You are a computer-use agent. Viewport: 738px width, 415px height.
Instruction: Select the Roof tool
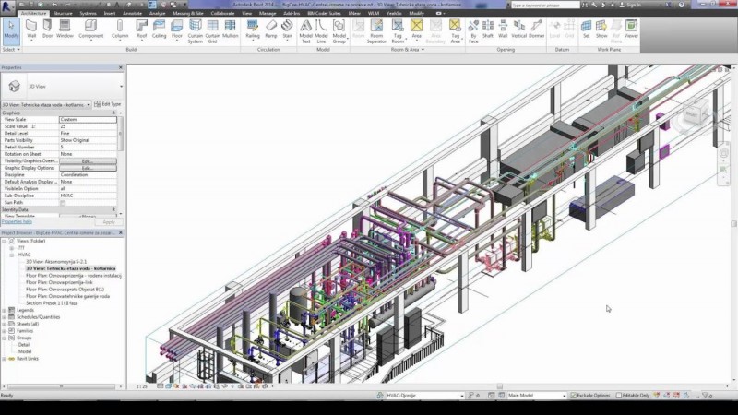142,30
